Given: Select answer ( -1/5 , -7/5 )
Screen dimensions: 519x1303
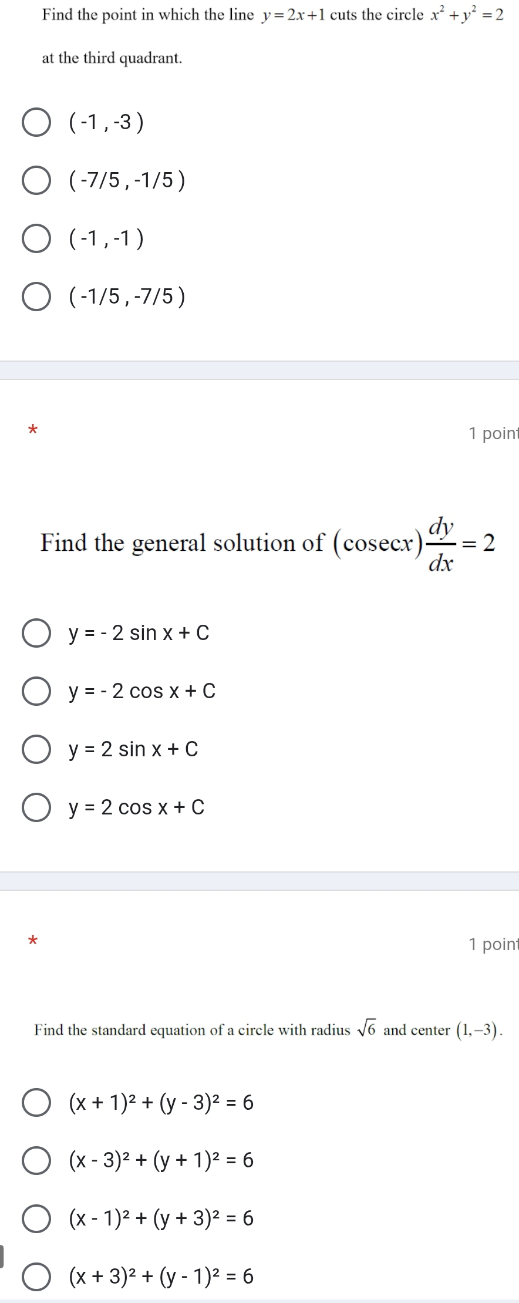Looking at the screenshot, I should pos(36,297).
